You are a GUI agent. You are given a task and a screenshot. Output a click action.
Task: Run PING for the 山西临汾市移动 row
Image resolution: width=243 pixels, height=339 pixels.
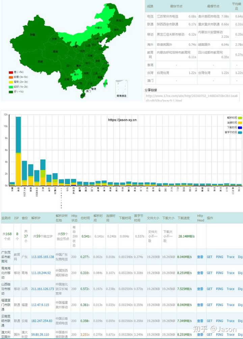pos(219,289)
